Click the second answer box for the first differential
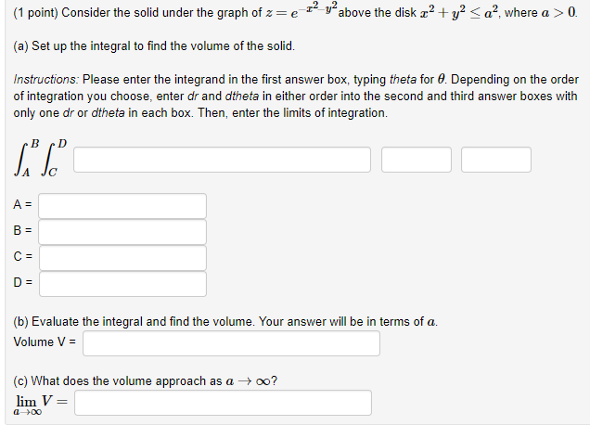The image size is (590, 438). click(417, 160)
